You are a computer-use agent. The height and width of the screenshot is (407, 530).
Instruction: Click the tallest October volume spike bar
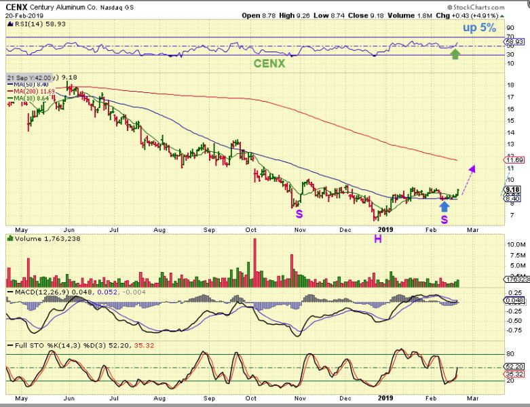coord(255,263)
